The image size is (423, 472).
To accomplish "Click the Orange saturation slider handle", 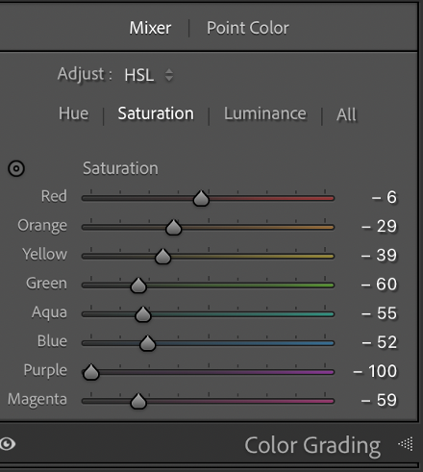I will [174, 228].
